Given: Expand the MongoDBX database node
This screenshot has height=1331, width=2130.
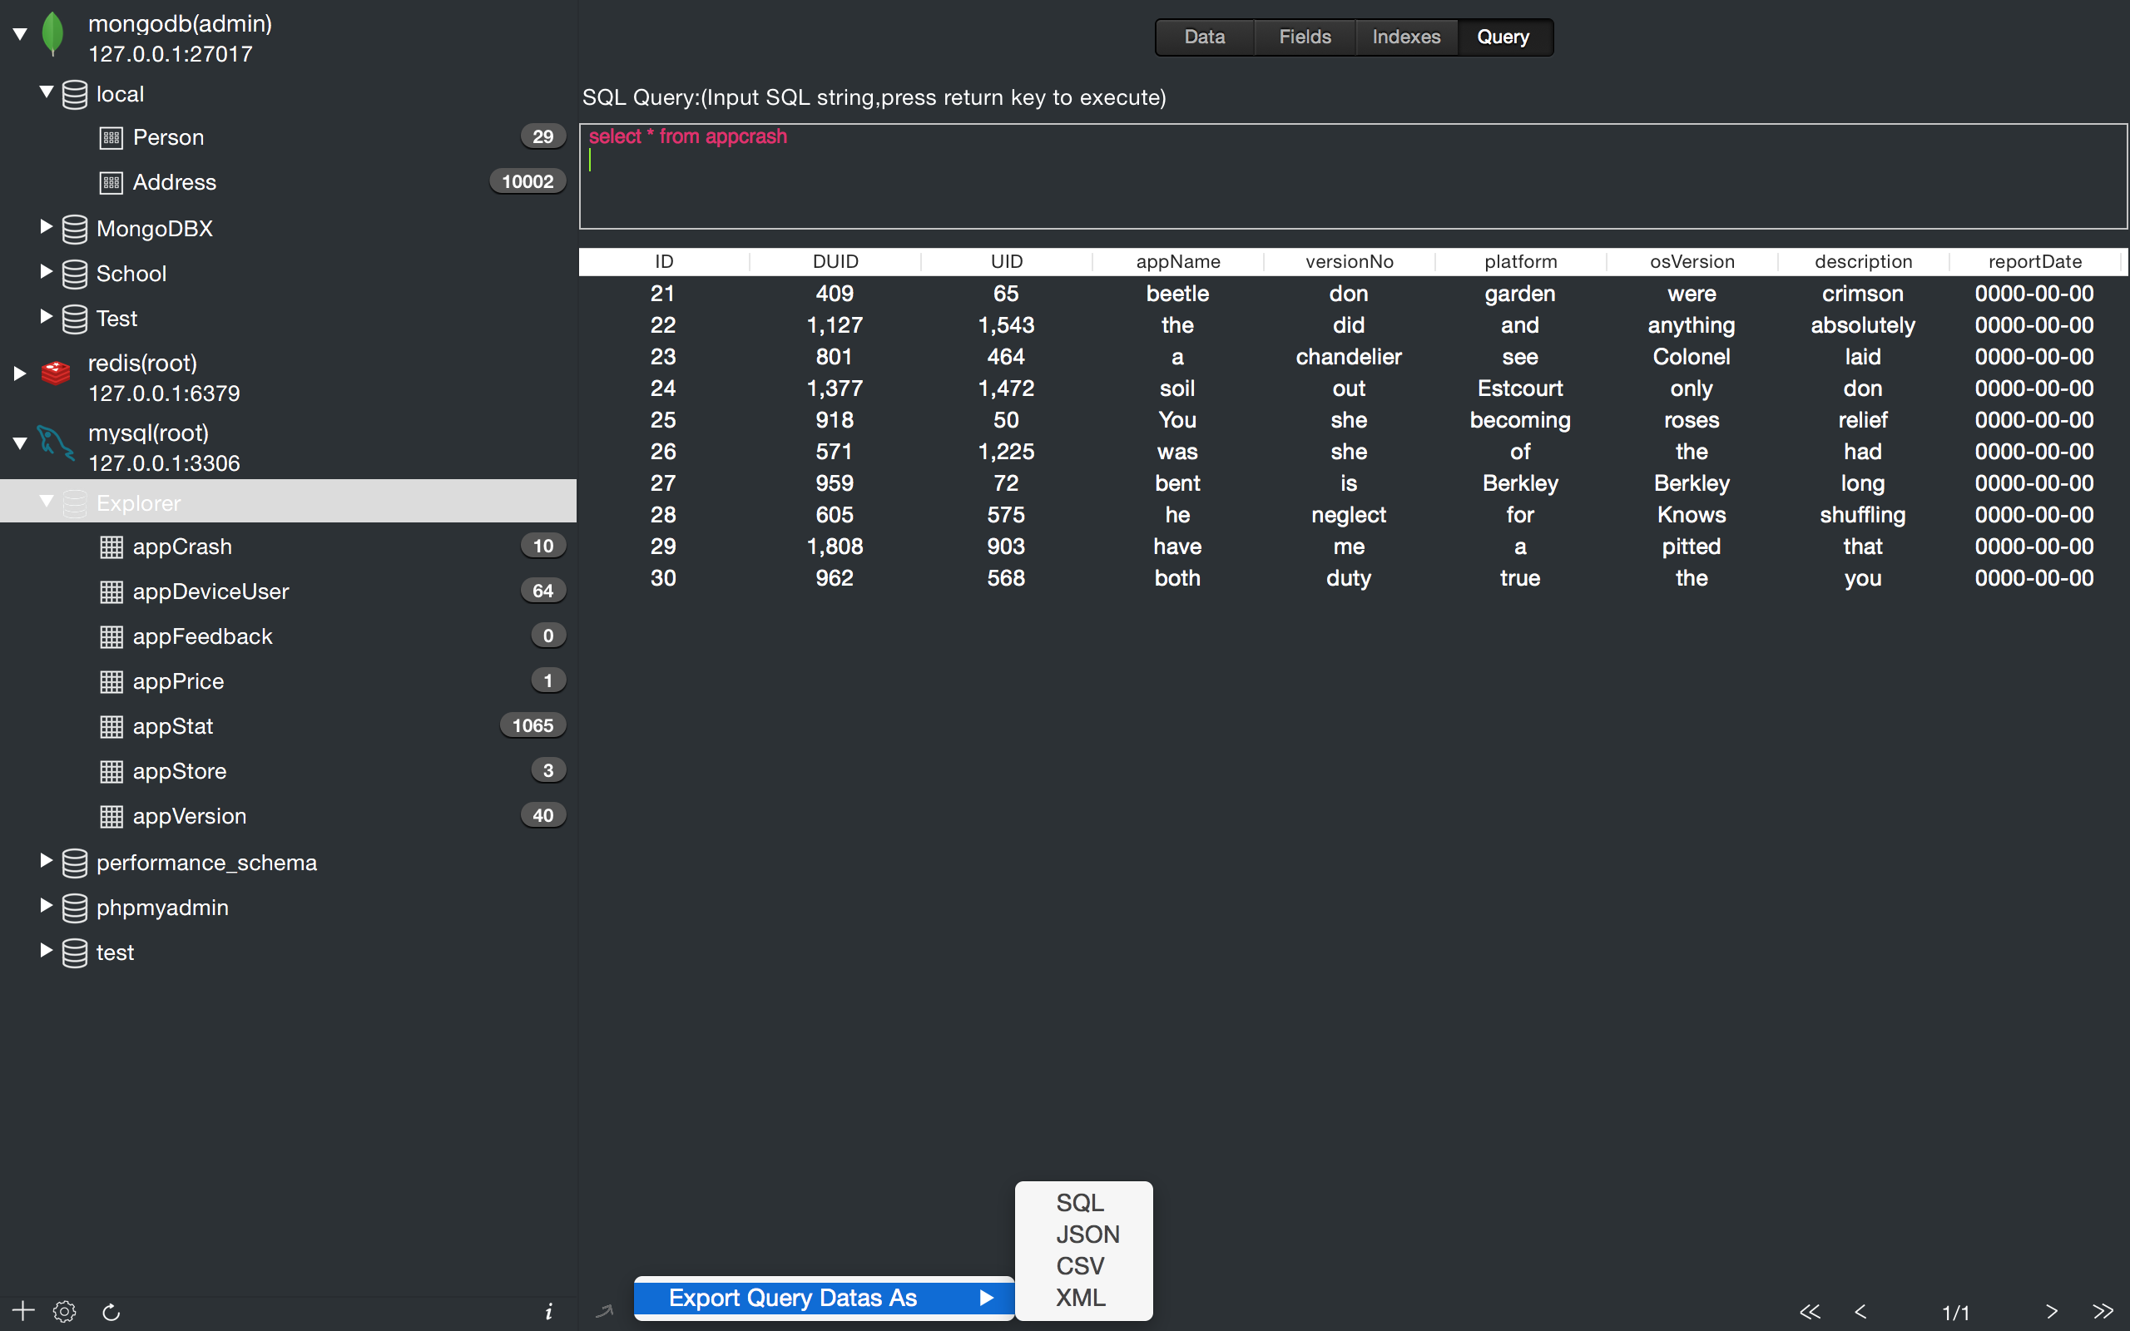Looking at the screenshot, I should pos(46,227).
